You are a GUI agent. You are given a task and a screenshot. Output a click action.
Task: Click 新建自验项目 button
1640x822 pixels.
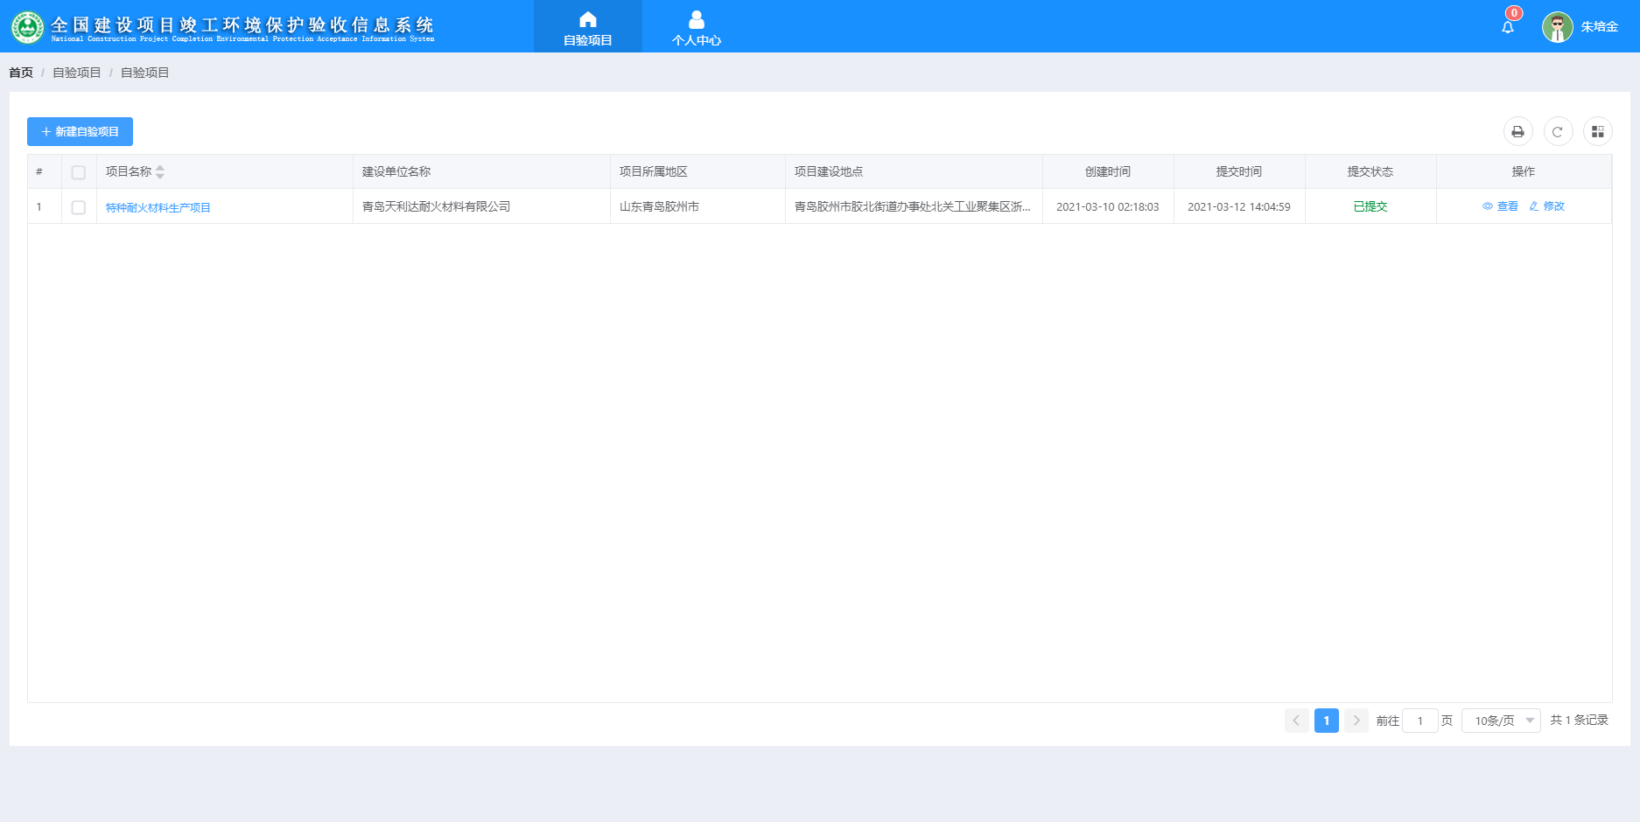pos(80,131)
